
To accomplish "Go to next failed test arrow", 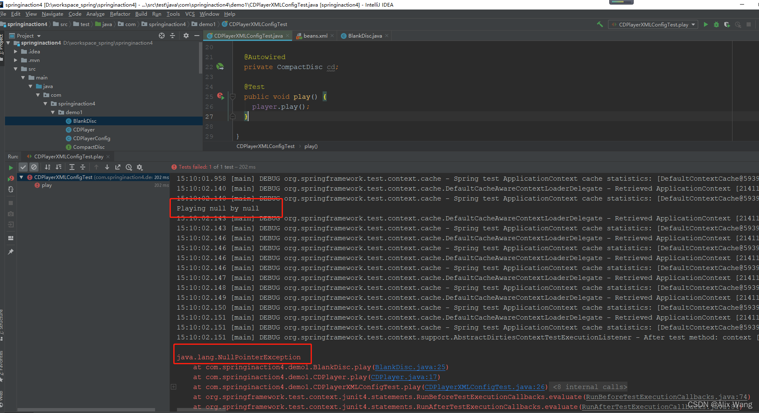I will (107, 167).
